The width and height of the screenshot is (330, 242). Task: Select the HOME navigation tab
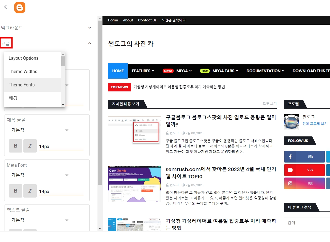click(118, 71)
